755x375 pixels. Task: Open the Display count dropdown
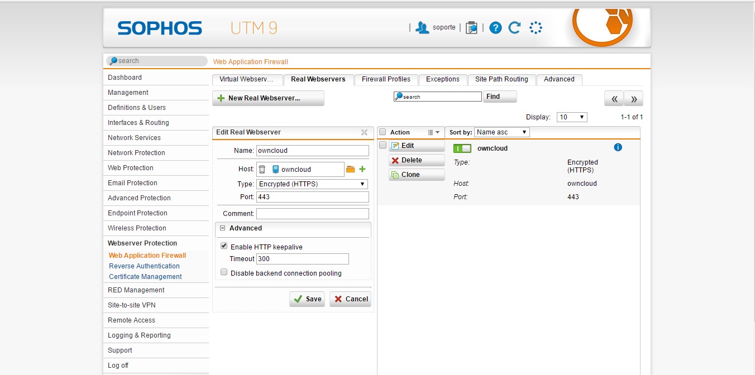(x=572, y=117)
